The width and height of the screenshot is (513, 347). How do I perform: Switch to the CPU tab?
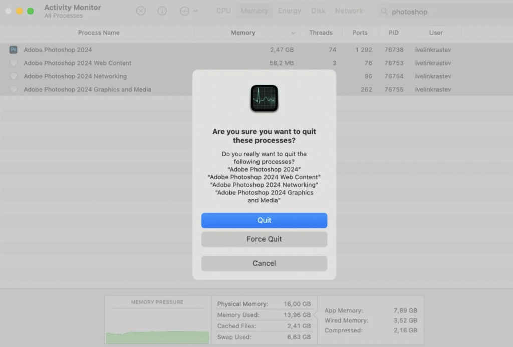[x=223, y=11]
